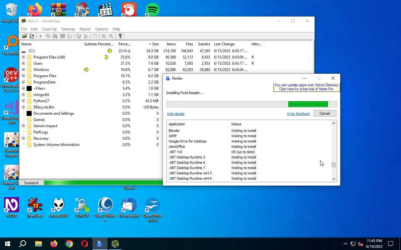Viewport: 401px width, 250px height.
Task: Click the Hide details link
Action: (x=176, y=114)
